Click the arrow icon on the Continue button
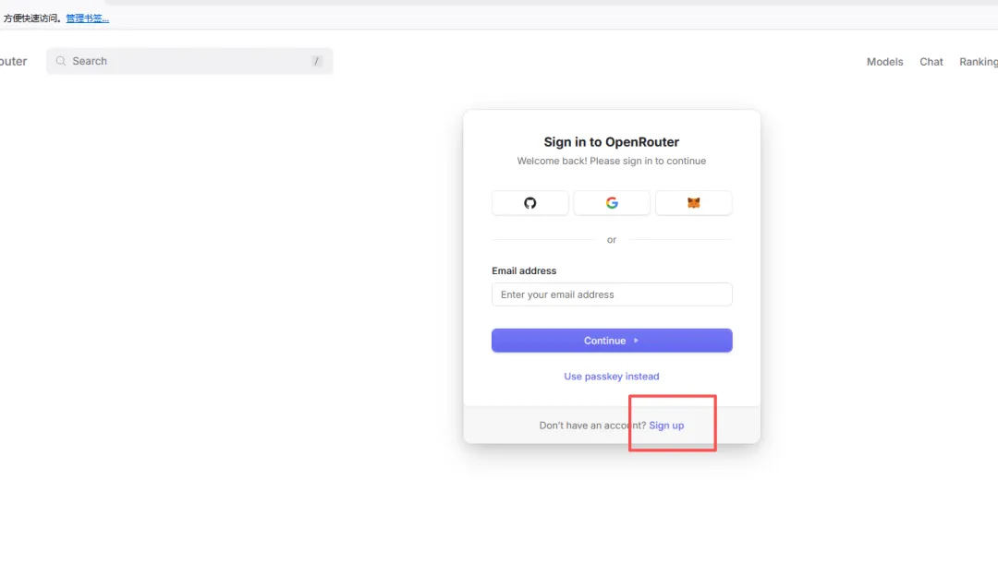Image resolution: width=998 pixels, height=564 pixels. pos(636,341)
